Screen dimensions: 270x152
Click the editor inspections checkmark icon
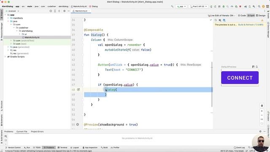211,20
